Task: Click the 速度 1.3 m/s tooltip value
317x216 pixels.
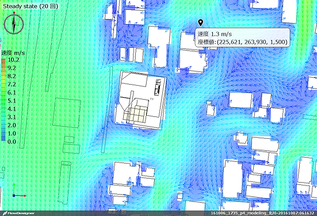Action: coord(215,34)
